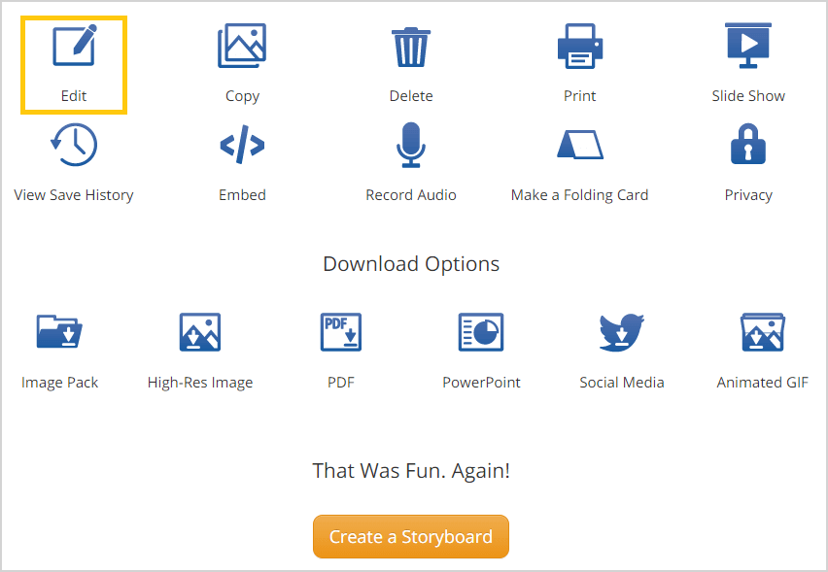Click the Delete trash can icon
Viewport: 828px width, 572px height.
411,47
